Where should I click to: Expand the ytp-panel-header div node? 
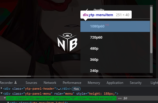tap(1, 88)
